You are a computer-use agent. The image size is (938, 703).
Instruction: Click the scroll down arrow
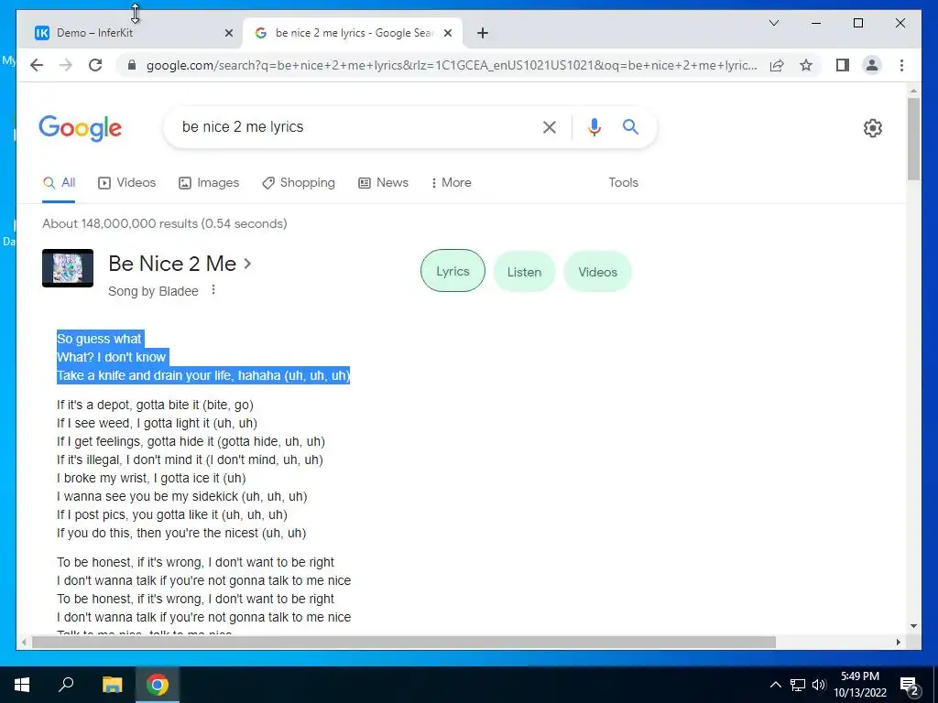pyautogui.click(x=913, y=626)
